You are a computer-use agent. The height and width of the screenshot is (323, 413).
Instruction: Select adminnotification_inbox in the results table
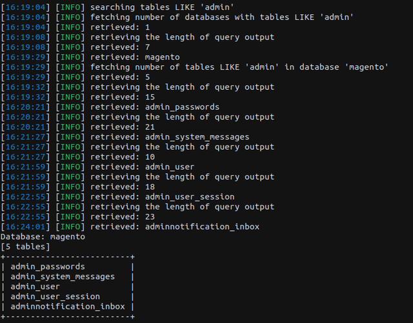click(x=68, y=306)
